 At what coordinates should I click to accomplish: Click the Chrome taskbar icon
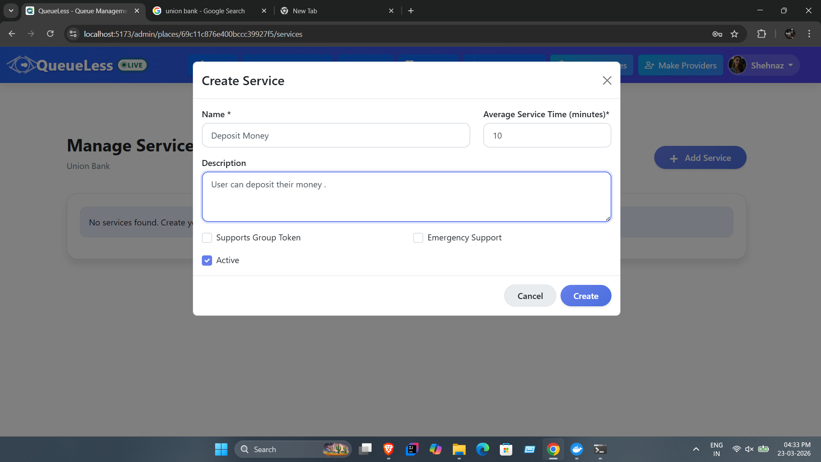point(553,449)
